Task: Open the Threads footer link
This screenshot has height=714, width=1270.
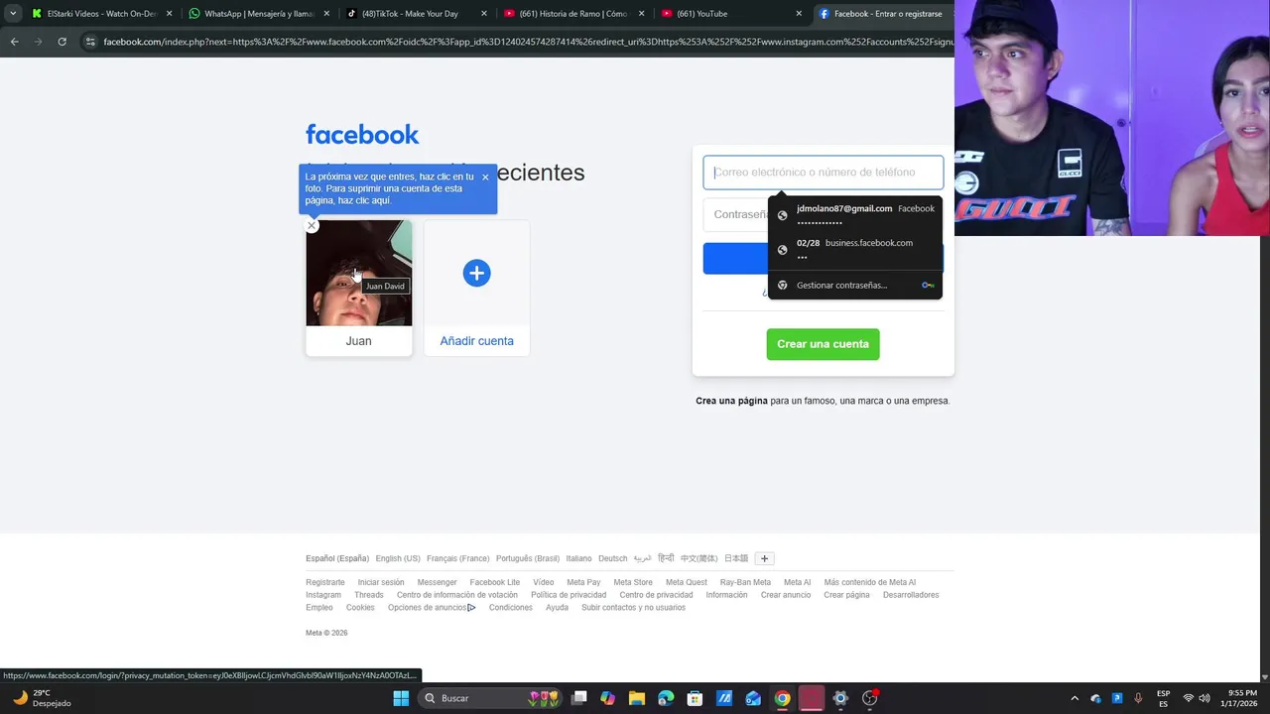Action: coord(368,595)
